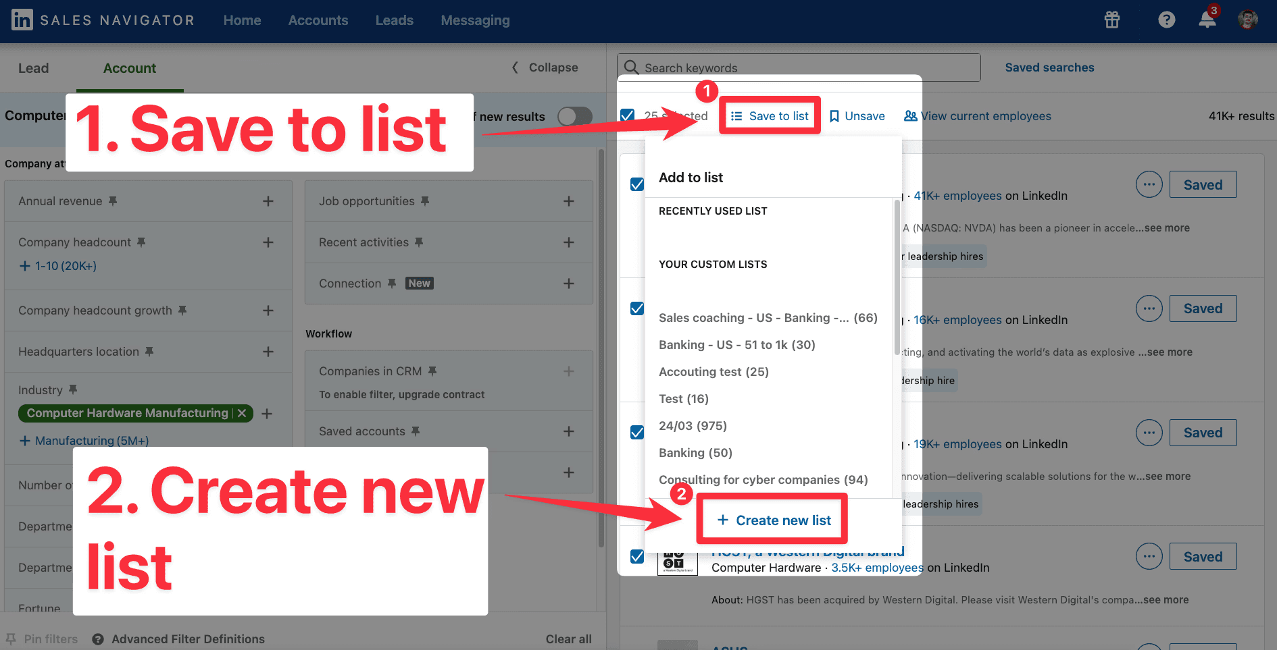
Task: Open Saved searches
Action: pos(1049,67)
